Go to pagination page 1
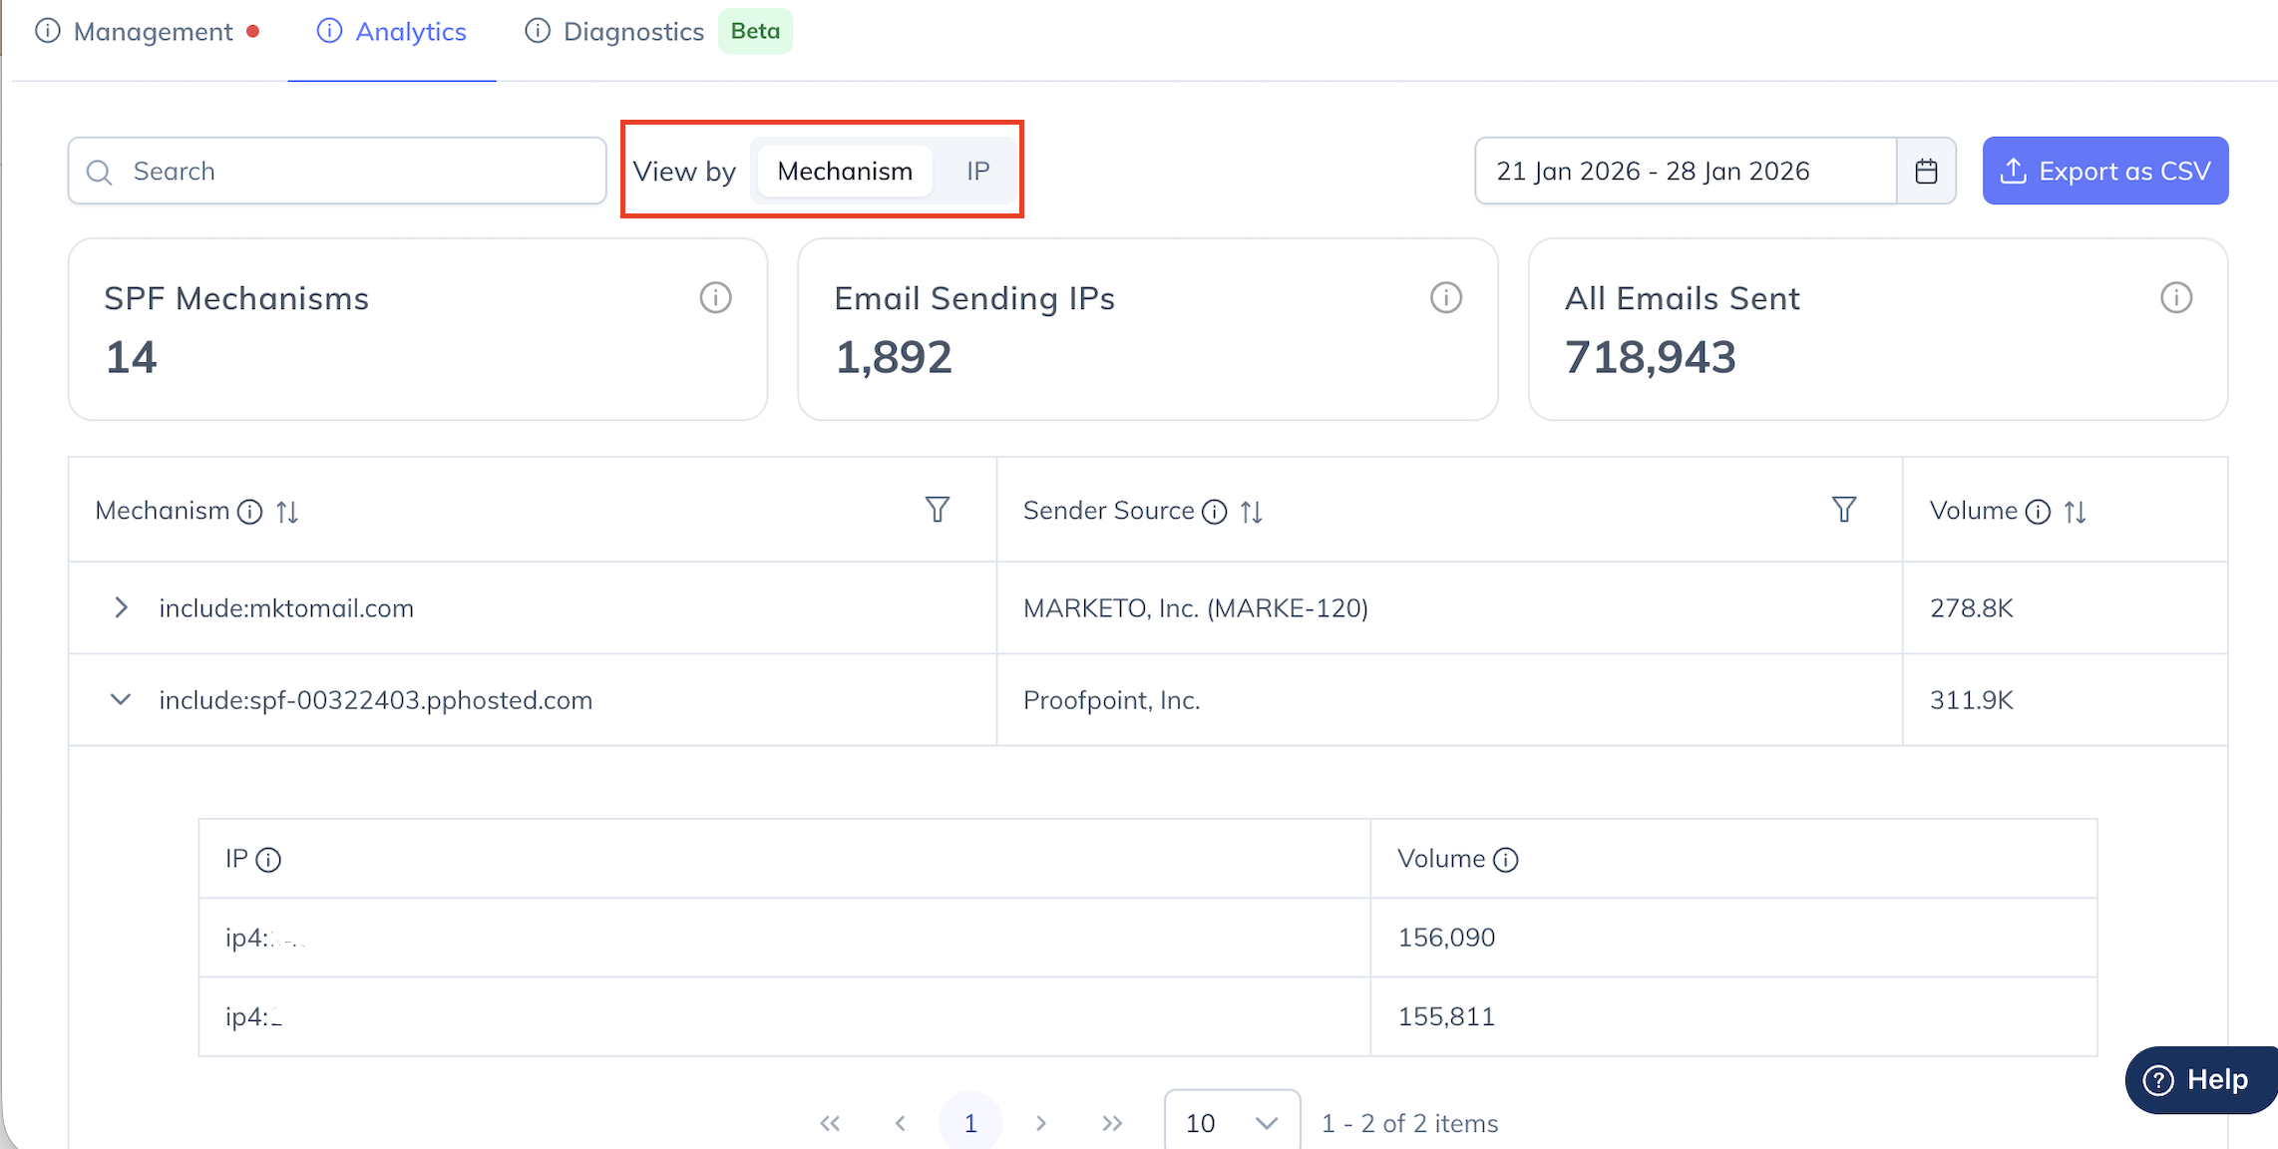2278x1149 pixels. click(969, 1123)
